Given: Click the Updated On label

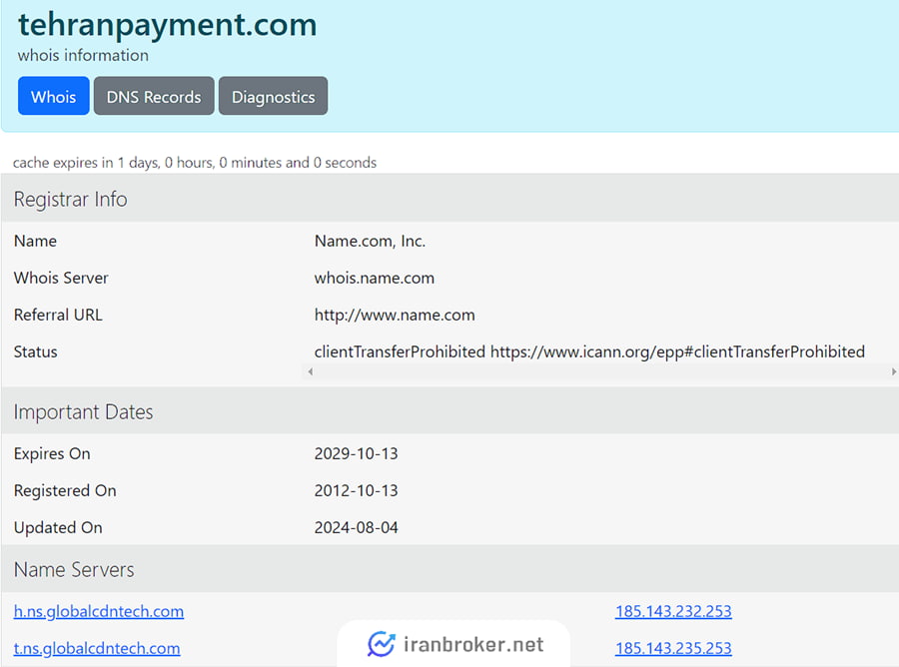Looking at the screenshot, I should [58, 527].
